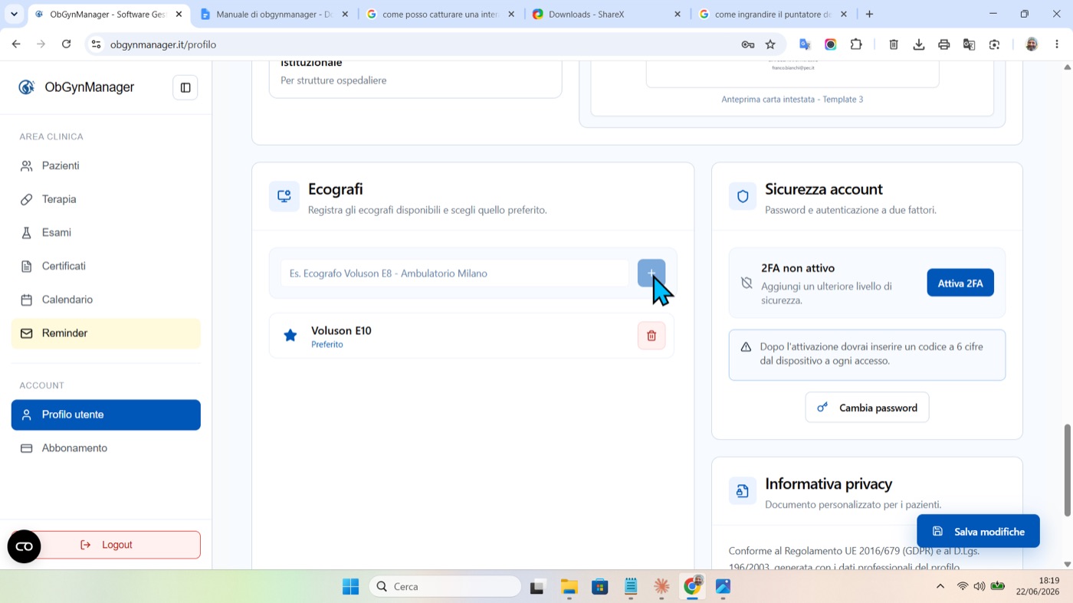Delete the Voluson E10 ecografo
This screenshot has width=1073, height=603.
click(x=651, y=336)
